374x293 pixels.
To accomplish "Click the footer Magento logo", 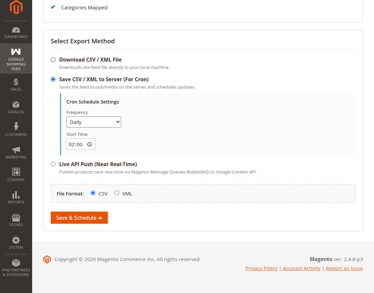I will click(x=47, y=259).
